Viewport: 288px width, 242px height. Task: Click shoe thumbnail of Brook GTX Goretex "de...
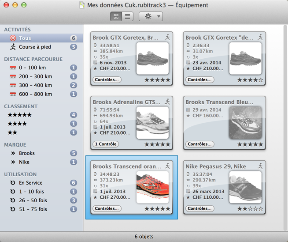245,58
